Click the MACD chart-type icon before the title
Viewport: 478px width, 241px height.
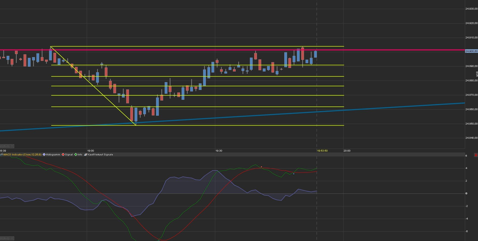[x=2, y=154]
